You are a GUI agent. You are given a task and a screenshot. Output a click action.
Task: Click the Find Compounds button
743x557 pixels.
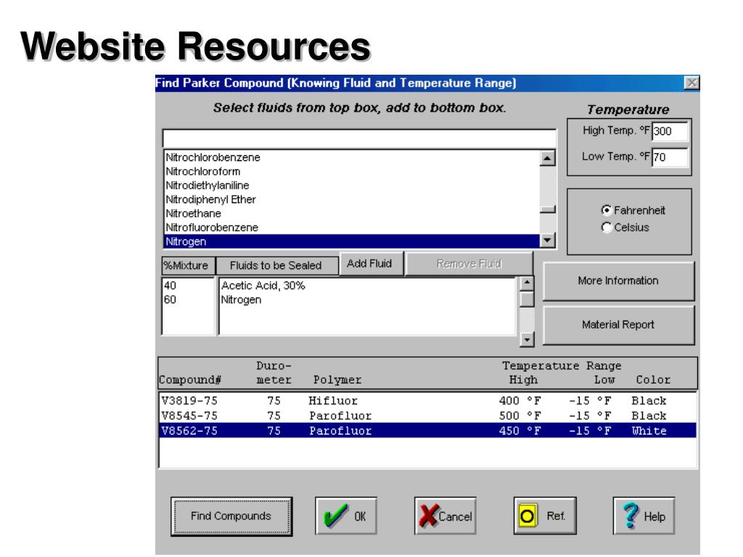pyautogui.click(x=231, y=516)
